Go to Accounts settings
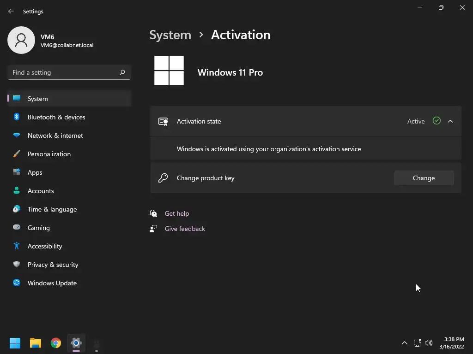This screenshot has width=473, height=354. [41, 191]
